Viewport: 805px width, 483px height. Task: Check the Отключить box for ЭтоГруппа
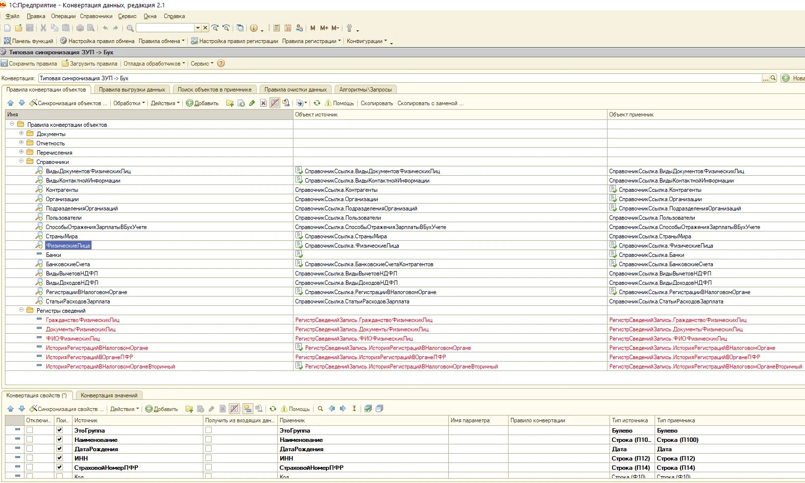(x=29, y=430)
